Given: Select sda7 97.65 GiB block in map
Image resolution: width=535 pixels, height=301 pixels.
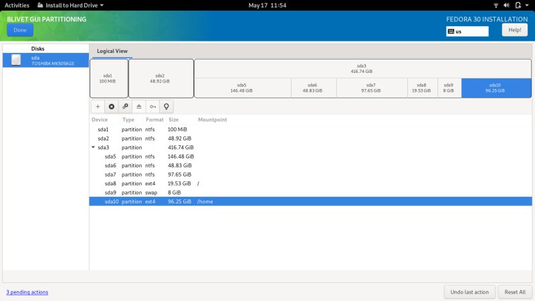Looking at the screenshot, I should pos(372,88).
